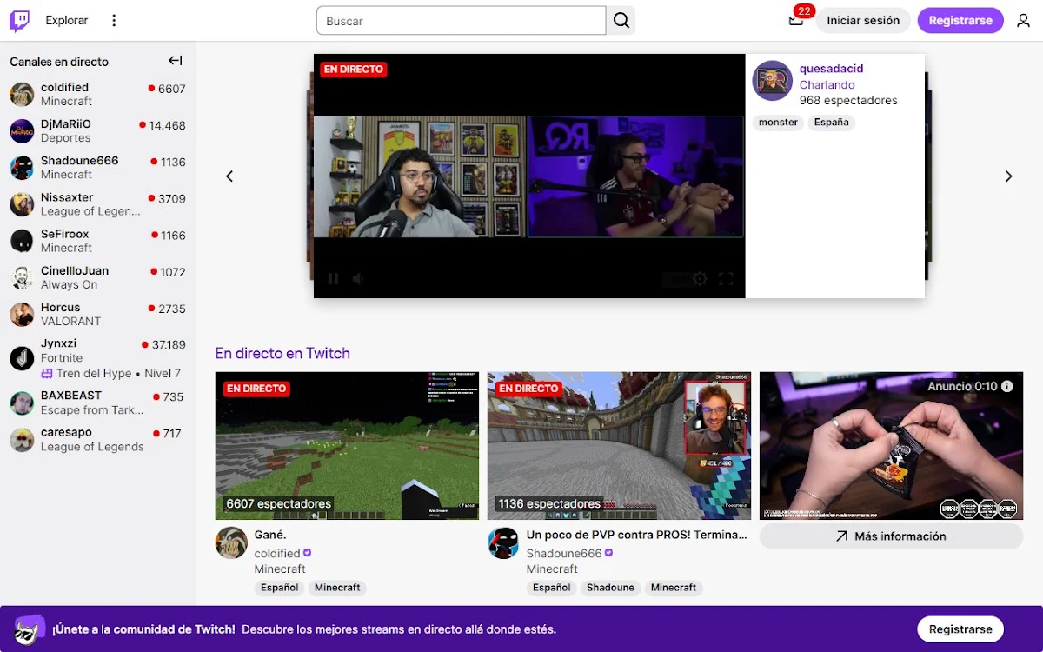The height and width of the screenshot is (652, 1043).
Task: Focus the Buscar search field
Action: 461,21
